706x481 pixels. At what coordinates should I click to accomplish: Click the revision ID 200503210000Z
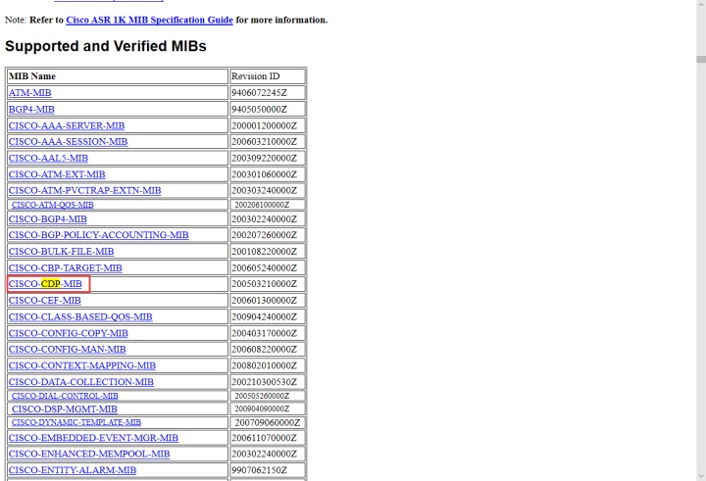[x=265, y=284]
